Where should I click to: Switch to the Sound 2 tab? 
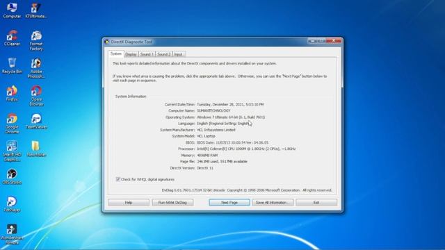click(x=164, y=54)
